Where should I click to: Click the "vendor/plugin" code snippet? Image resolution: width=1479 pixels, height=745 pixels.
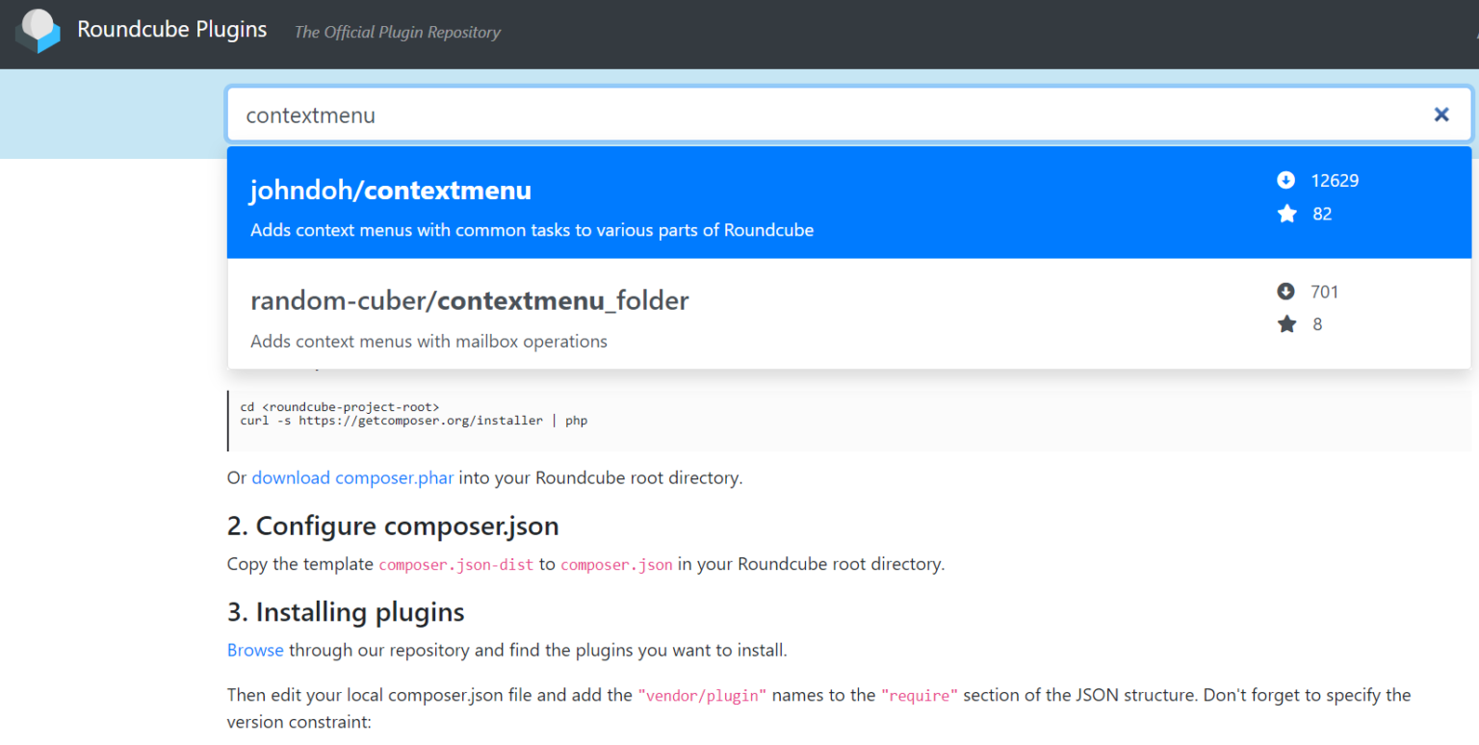[702, 696]
